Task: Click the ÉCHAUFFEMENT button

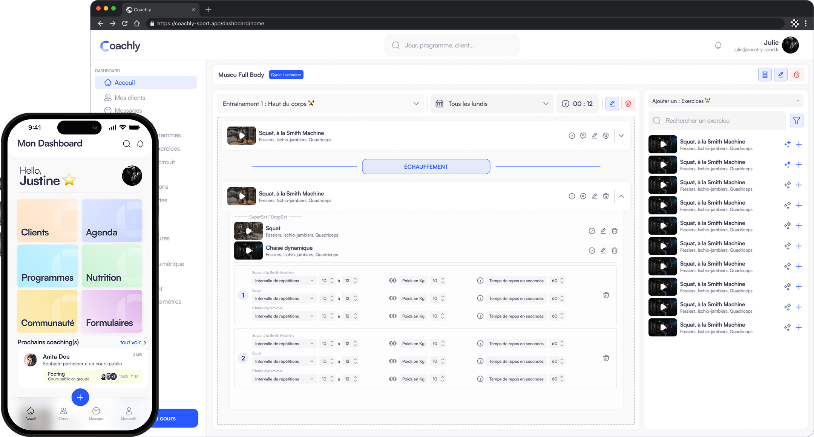Action: [425, 166]
